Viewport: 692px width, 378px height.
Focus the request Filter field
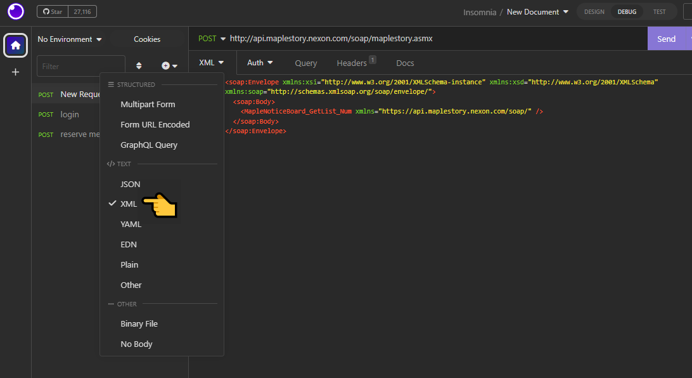tap(80, 66)
